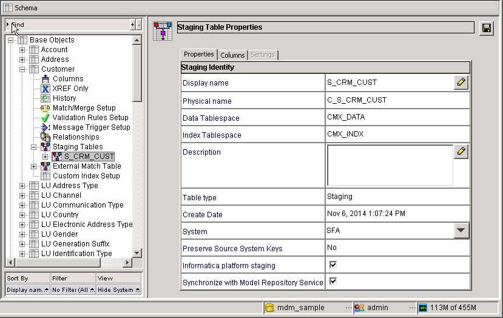This screenshot has width=503, height=318.
Task: Click the admin user icon in the status bar
Action: (359, 308)
